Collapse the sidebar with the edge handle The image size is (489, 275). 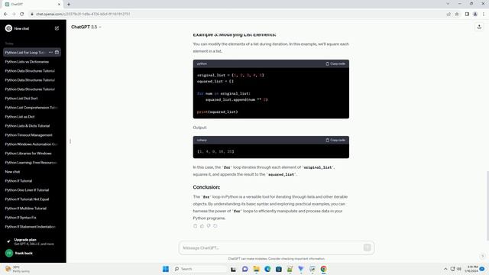click(70, 141)
